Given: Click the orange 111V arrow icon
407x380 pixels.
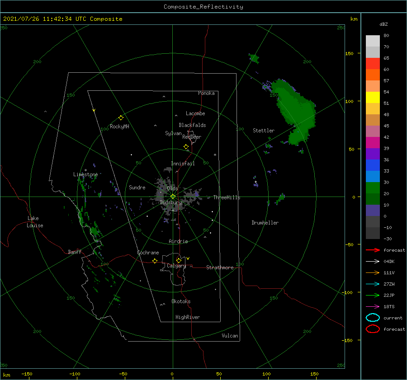Looking at the screenshot, I should (x=373, y=272).
